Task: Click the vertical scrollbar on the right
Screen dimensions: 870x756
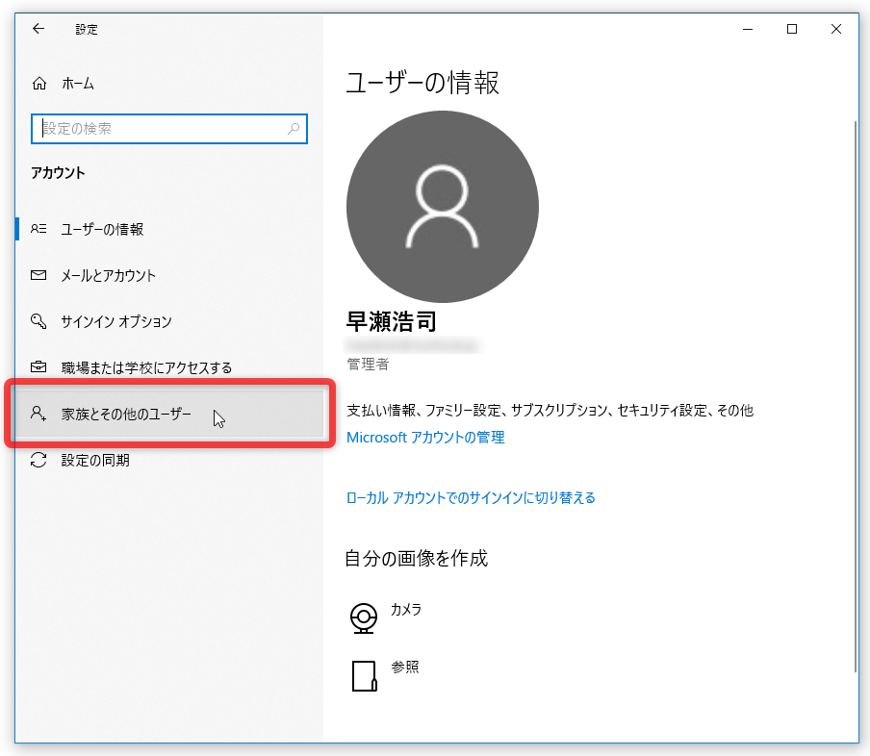Action: coord(856,396)
